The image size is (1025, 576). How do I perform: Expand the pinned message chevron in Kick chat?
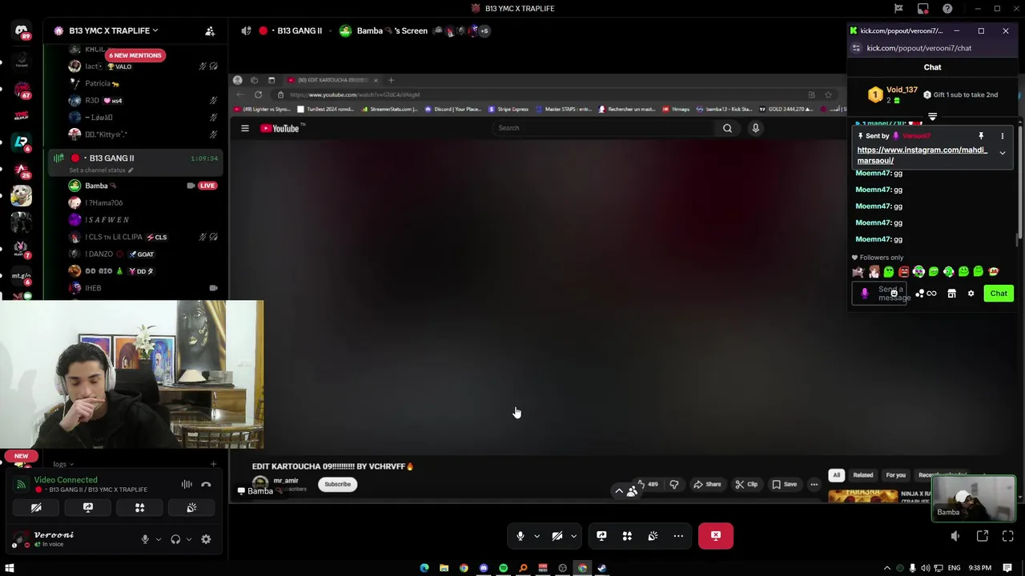[1002, 153]
